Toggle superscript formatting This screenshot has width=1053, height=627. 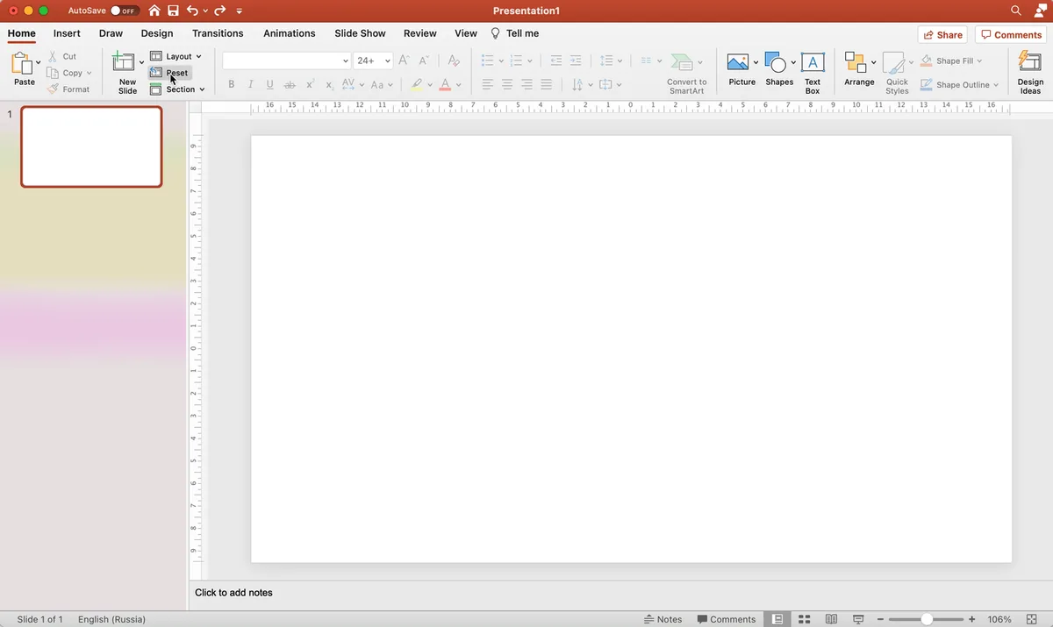pyautogui.click(x=310, y=85)
